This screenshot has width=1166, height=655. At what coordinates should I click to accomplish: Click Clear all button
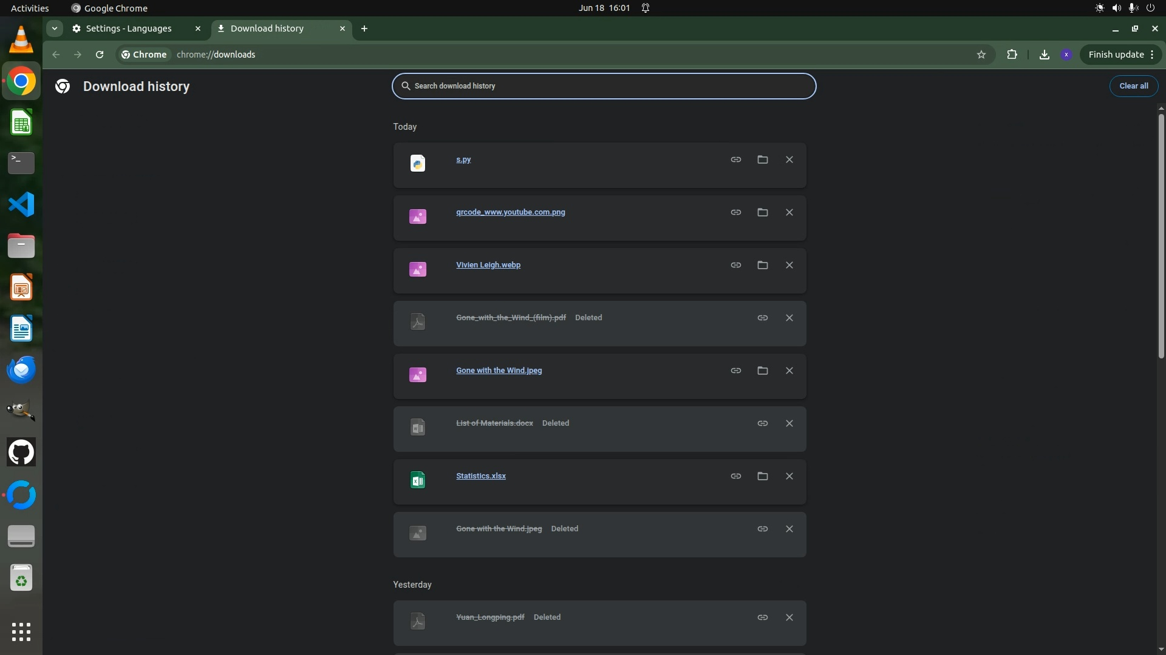pyautogui.click(x=1133, y=86)
